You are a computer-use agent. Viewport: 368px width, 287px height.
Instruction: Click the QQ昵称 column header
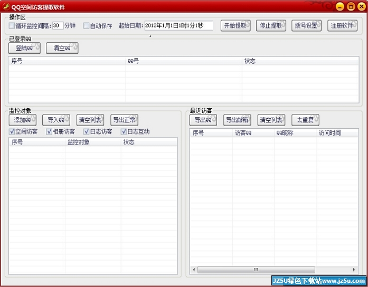tap(295, 133)
